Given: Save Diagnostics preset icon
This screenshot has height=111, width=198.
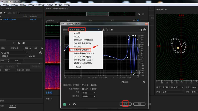Looking at the screenshot, I should coord(30,56).
